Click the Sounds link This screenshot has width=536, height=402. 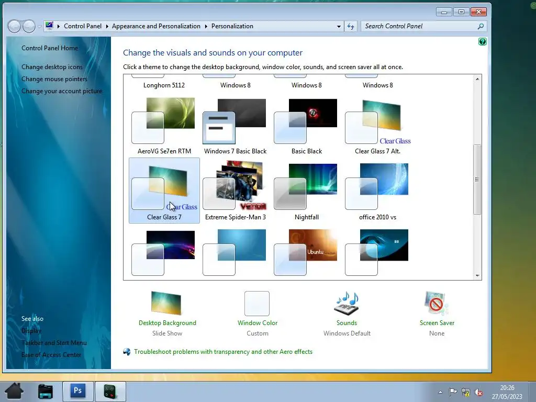[x=347, y=322]
